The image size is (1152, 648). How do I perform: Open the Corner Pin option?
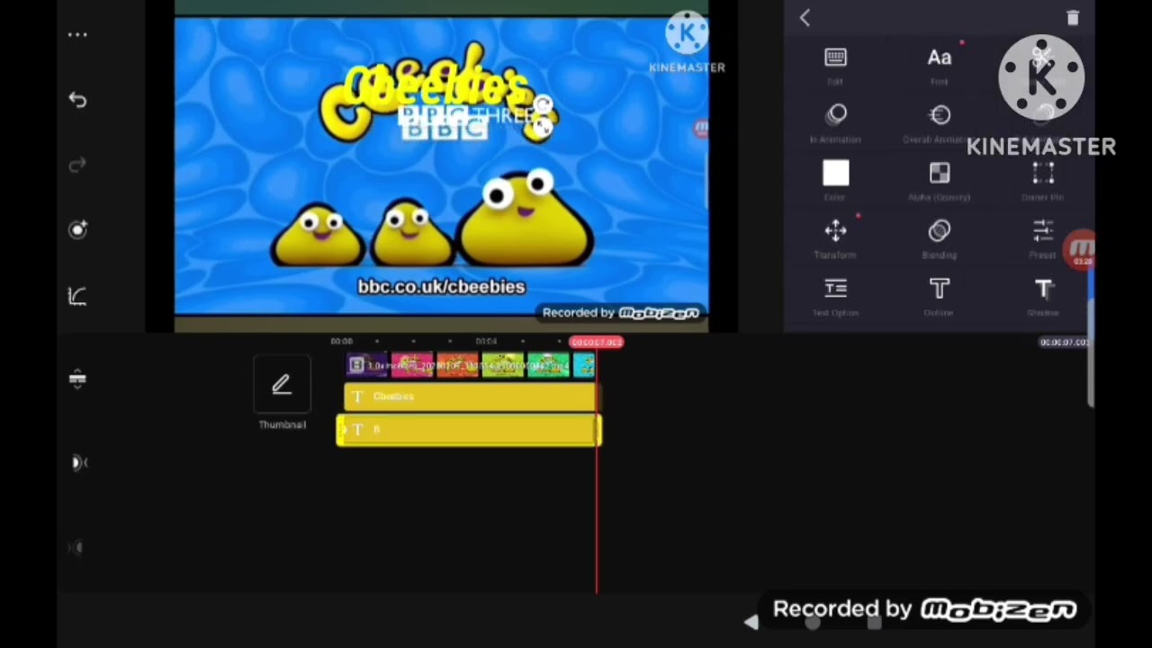pos(1043,181)
